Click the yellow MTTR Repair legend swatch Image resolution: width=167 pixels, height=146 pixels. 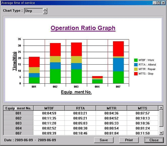pyautogui.click(x=136, y=69)
